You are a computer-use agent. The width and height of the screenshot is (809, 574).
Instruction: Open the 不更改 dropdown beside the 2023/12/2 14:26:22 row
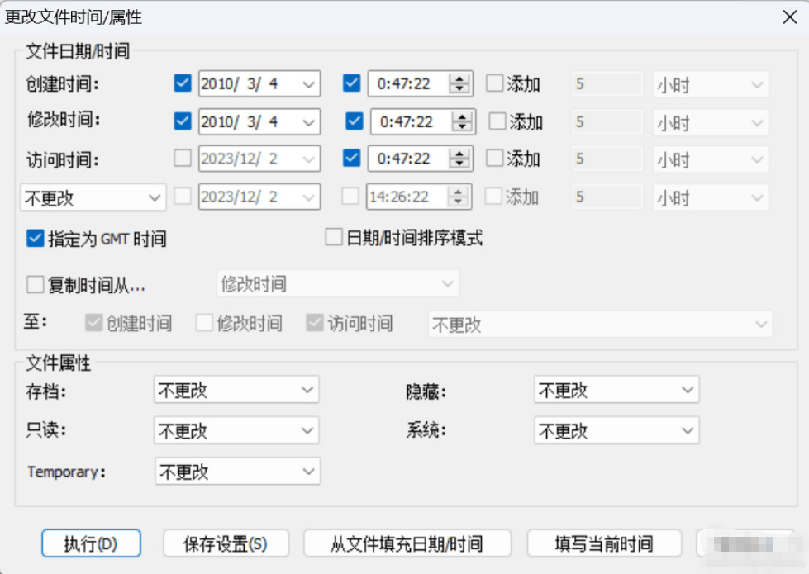pyautogui.click(x=93, y=197)
